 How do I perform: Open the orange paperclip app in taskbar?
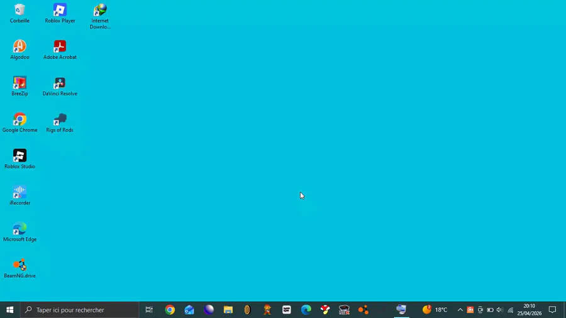point(247,310)
